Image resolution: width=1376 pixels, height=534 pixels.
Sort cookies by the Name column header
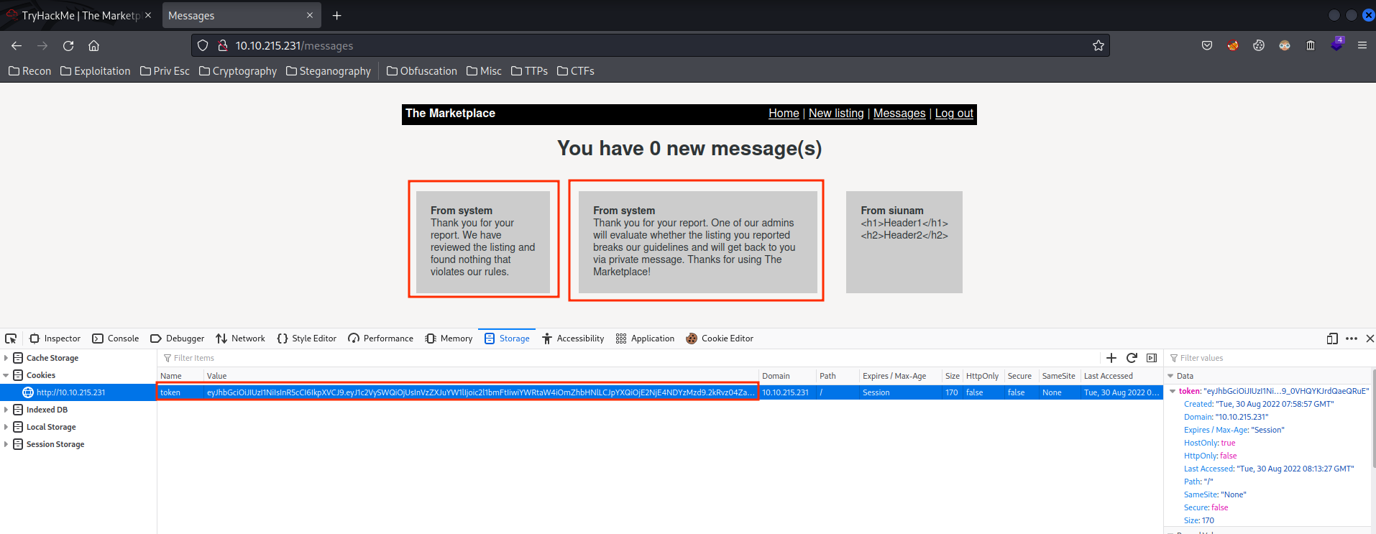click(180, 376)
